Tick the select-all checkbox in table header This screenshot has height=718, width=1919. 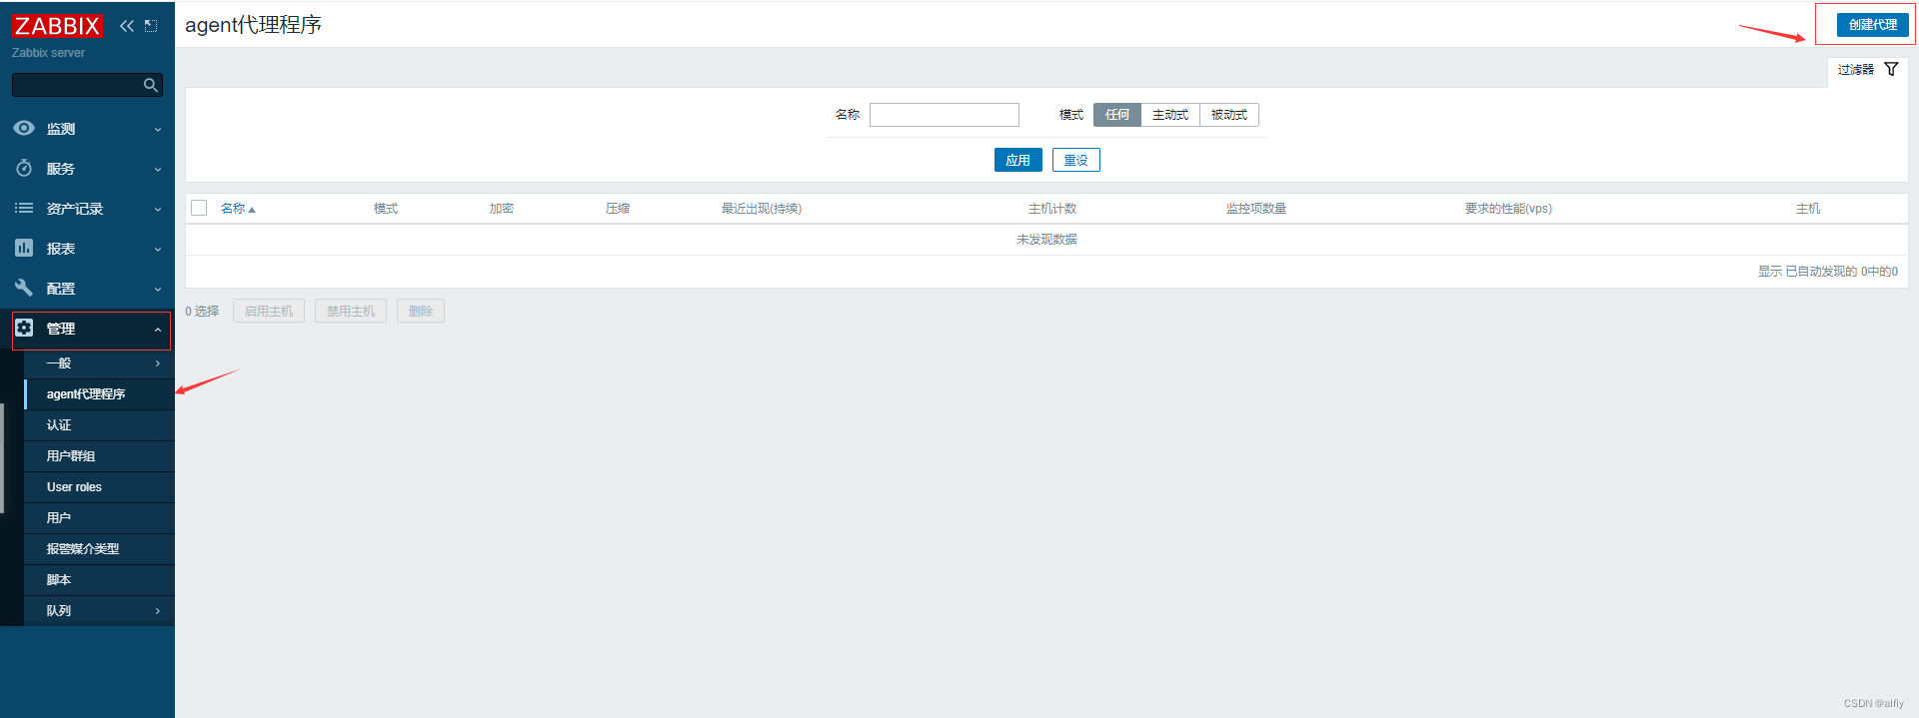click(x=199, y=208)
